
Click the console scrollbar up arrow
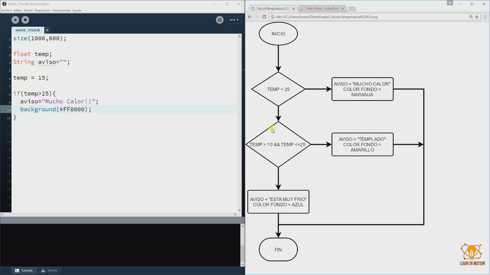(243, 226)
